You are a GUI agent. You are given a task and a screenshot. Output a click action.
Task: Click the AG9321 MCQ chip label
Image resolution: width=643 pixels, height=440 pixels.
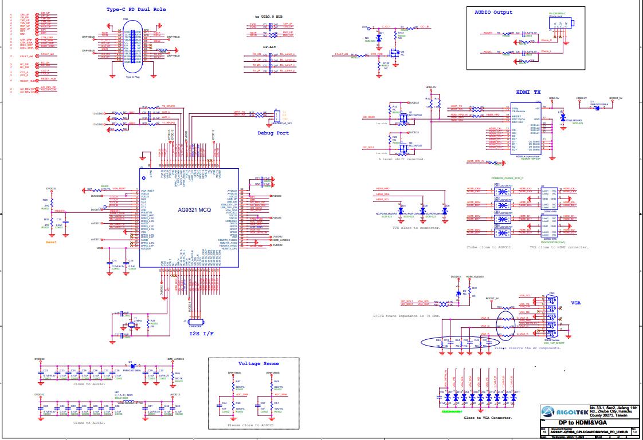click(x=194, y=209)
